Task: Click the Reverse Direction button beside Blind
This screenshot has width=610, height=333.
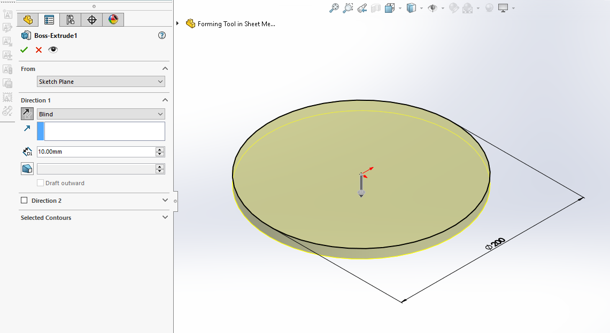Action: click(27, 114)
